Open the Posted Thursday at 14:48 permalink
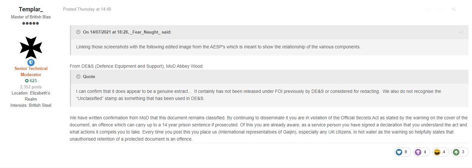 point(87,9)
